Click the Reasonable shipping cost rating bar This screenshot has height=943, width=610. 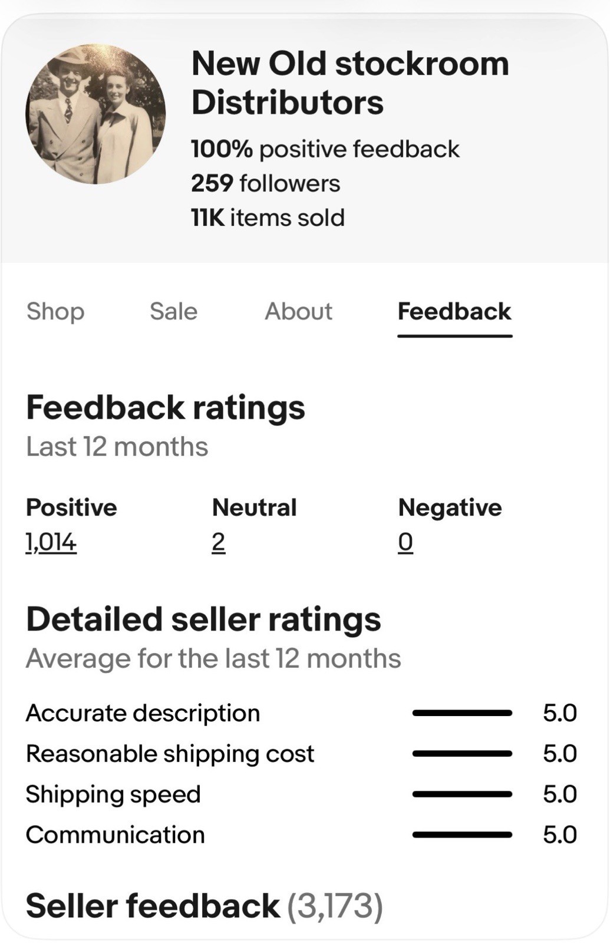[x=463, y=754]
